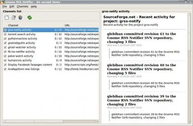Click the channel list scroll left arrow
This screenshot has height=126, width=193.
pyautogui.click(x=5, y=121)
